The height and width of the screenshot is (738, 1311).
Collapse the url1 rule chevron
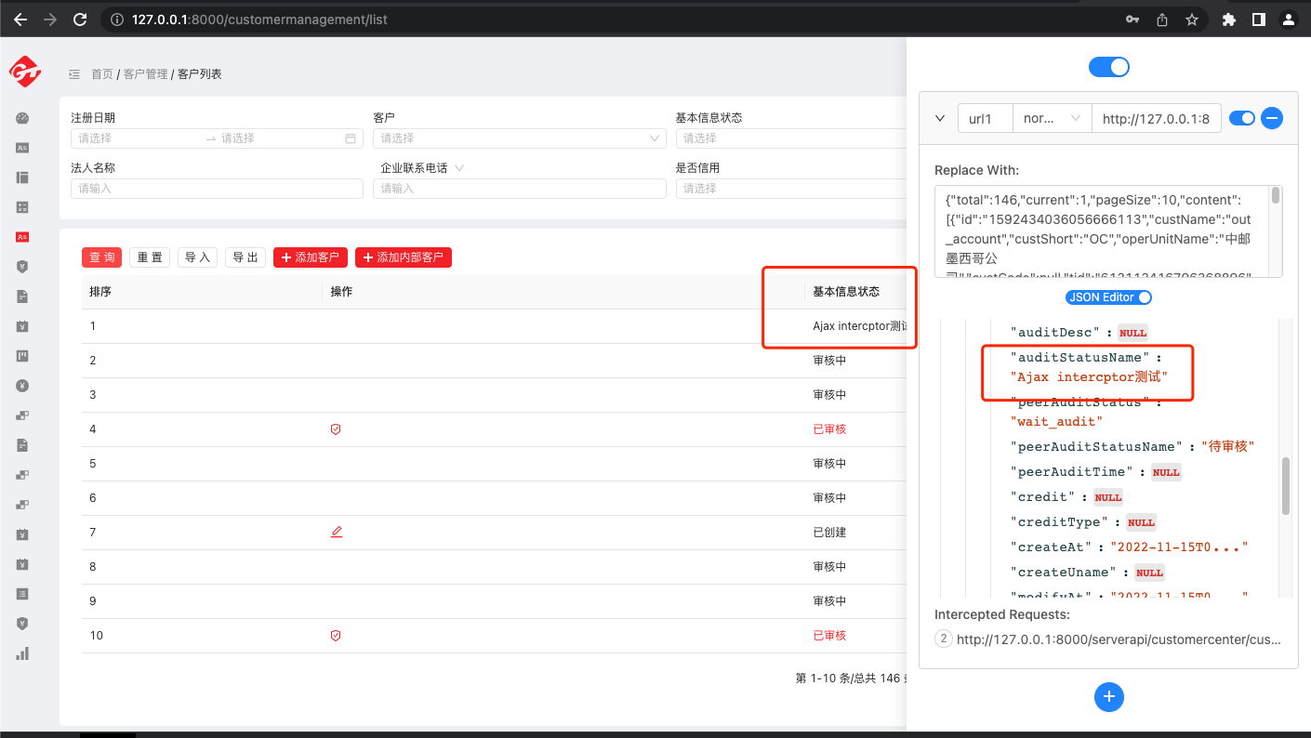pyautogui.click(x=940, y=119)
